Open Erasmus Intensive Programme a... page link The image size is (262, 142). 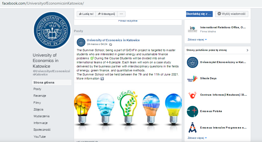(x=223, y=128)
